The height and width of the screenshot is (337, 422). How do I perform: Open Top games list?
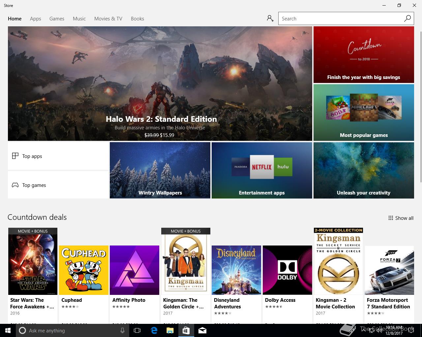[58, 185]
